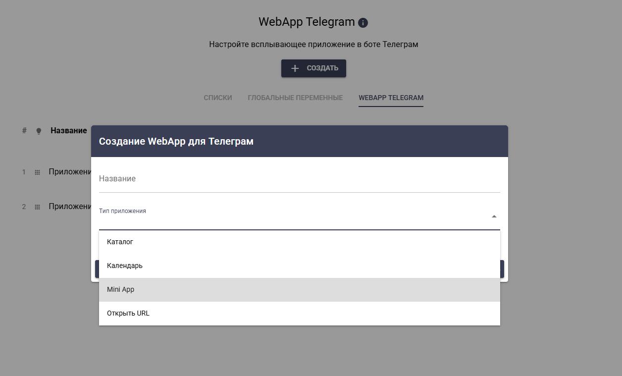The height and width of the screenshot is (376, 622).
Task: Click the lightbulb icon in table header
Action: [39, 131]
